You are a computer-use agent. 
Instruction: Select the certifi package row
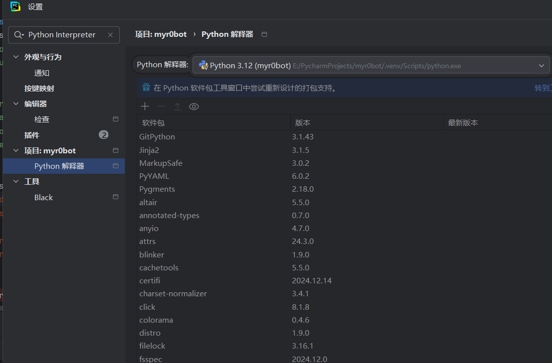(x=344, y=280)
